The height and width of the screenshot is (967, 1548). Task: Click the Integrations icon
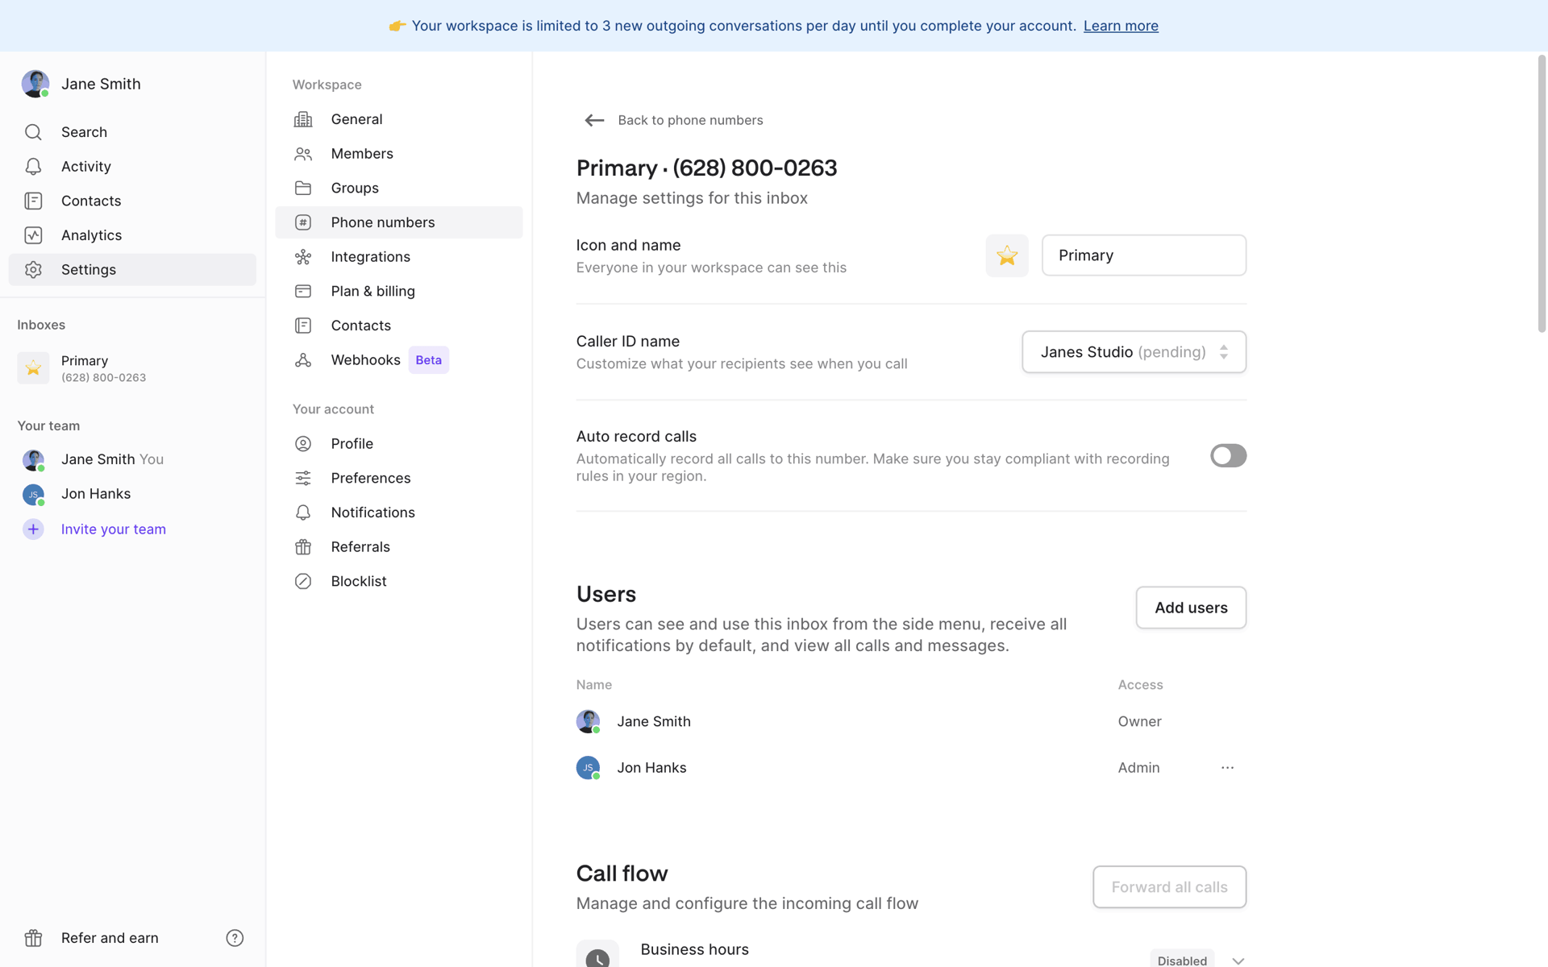click(303, 257)
